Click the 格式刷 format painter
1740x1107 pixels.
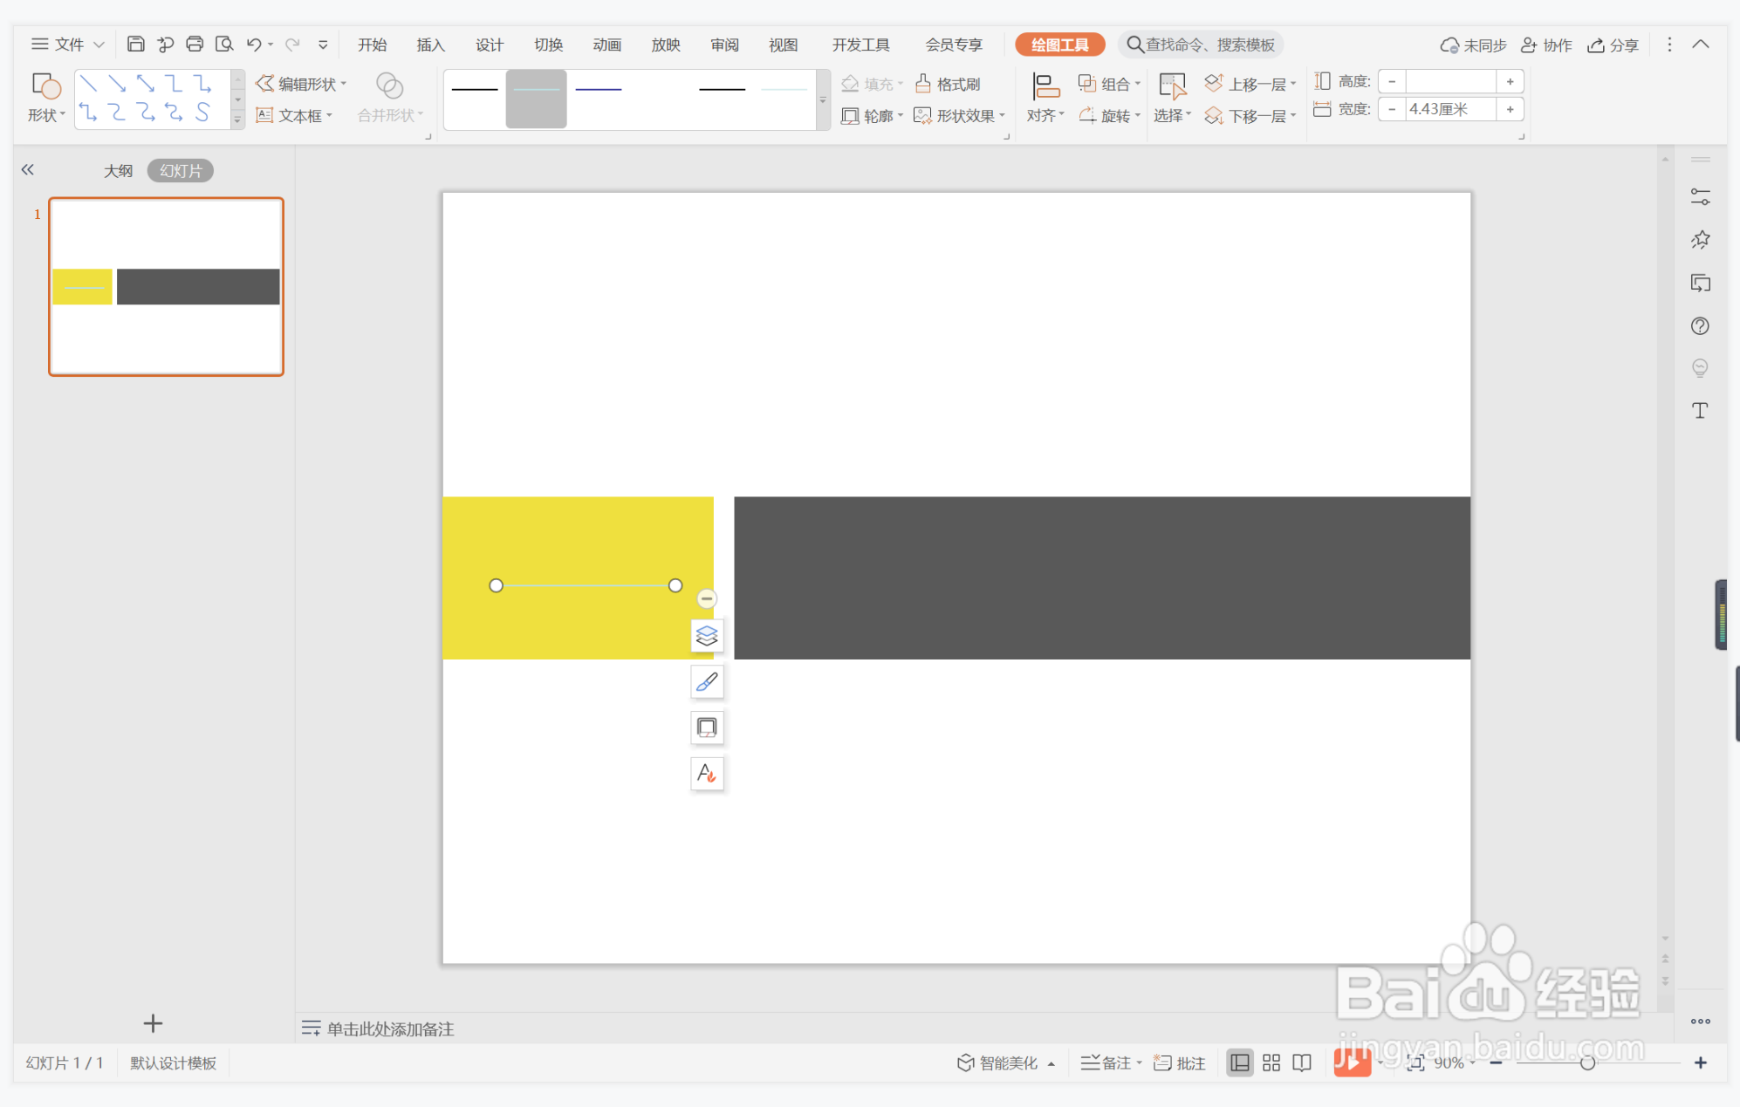pos(948,84)
